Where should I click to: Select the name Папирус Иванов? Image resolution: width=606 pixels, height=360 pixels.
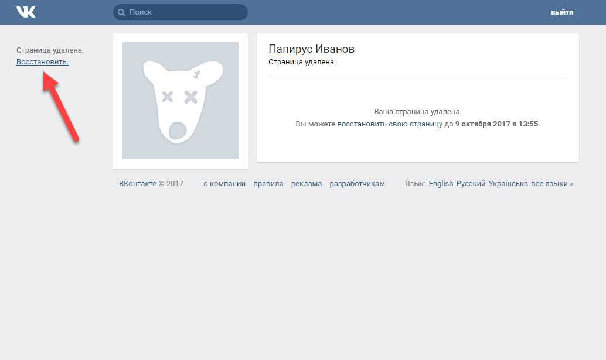tap(312, 49)
